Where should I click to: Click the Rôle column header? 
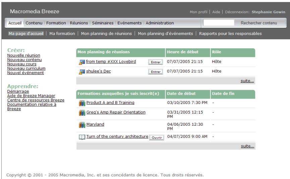click(x=233, y=53)
